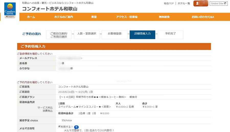The image size is (230, 132).
Task: Click the メルマガ割引 label
Action: coord(27,128)
